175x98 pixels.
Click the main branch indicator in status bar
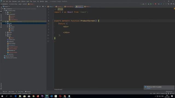coord(172,94)
